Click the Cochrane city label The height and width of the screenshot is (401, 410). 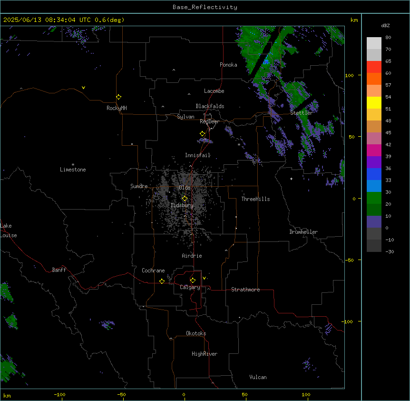tap(153, 271)
